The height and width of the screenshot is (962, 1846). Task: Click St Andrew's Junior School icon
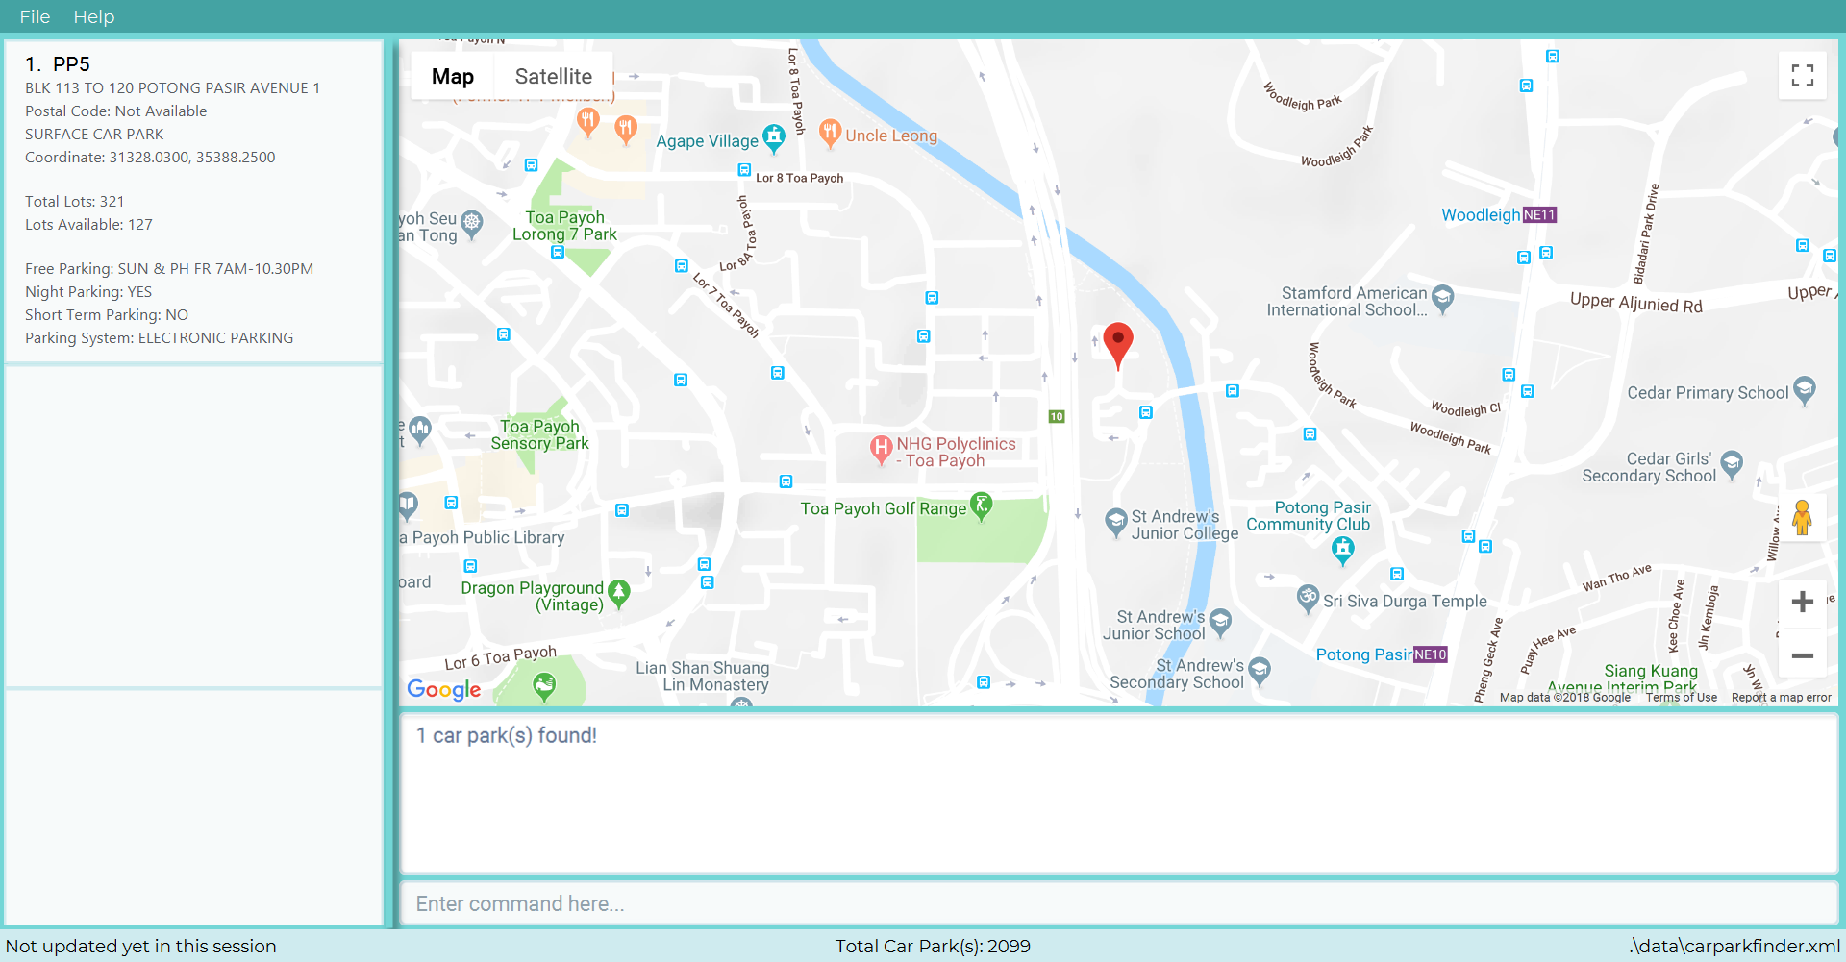click(1220, 623)
